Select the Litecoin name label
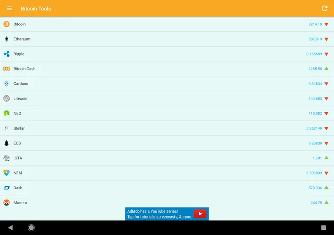The width and height of the screenshot is (334, 235). tap(20, 98)
